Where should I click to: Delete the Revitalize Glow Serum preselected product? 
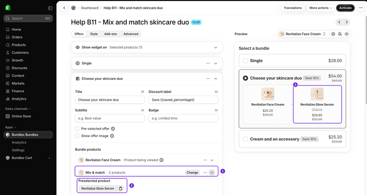[x=120, y=188]
